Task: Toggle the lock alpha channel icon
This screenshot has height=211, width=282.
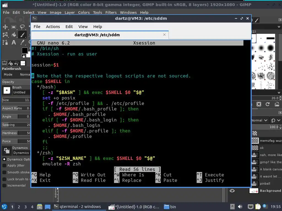Action: pyautogui.click(x=255, y=133)
